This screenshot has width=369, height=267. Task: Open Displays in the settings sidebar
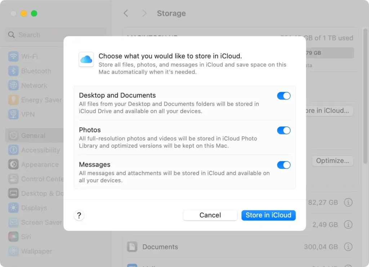(x=34, y=208)
